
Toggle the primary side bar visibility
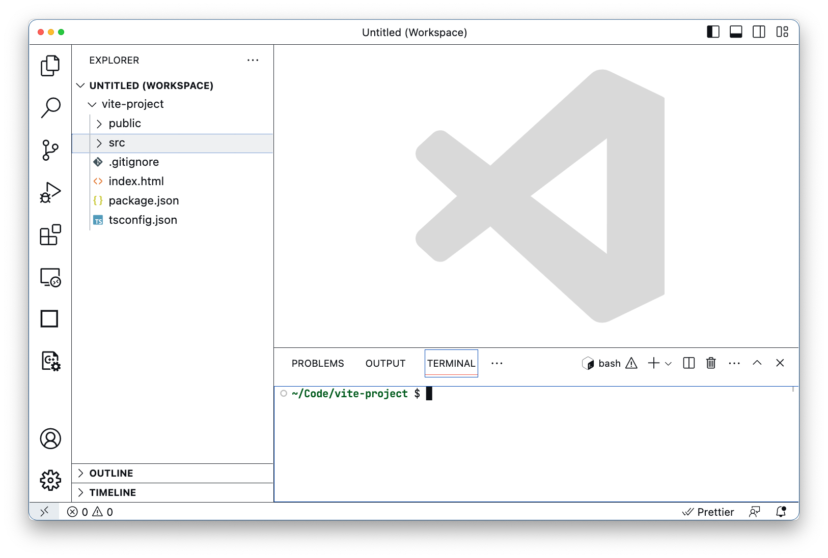point(713,32)
